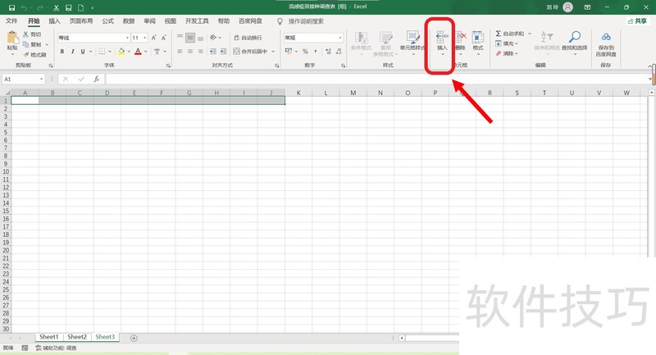The image size is (656, 355).
Task: Click Save to Baidu Netdisk icon
Action: coord(606,37)
